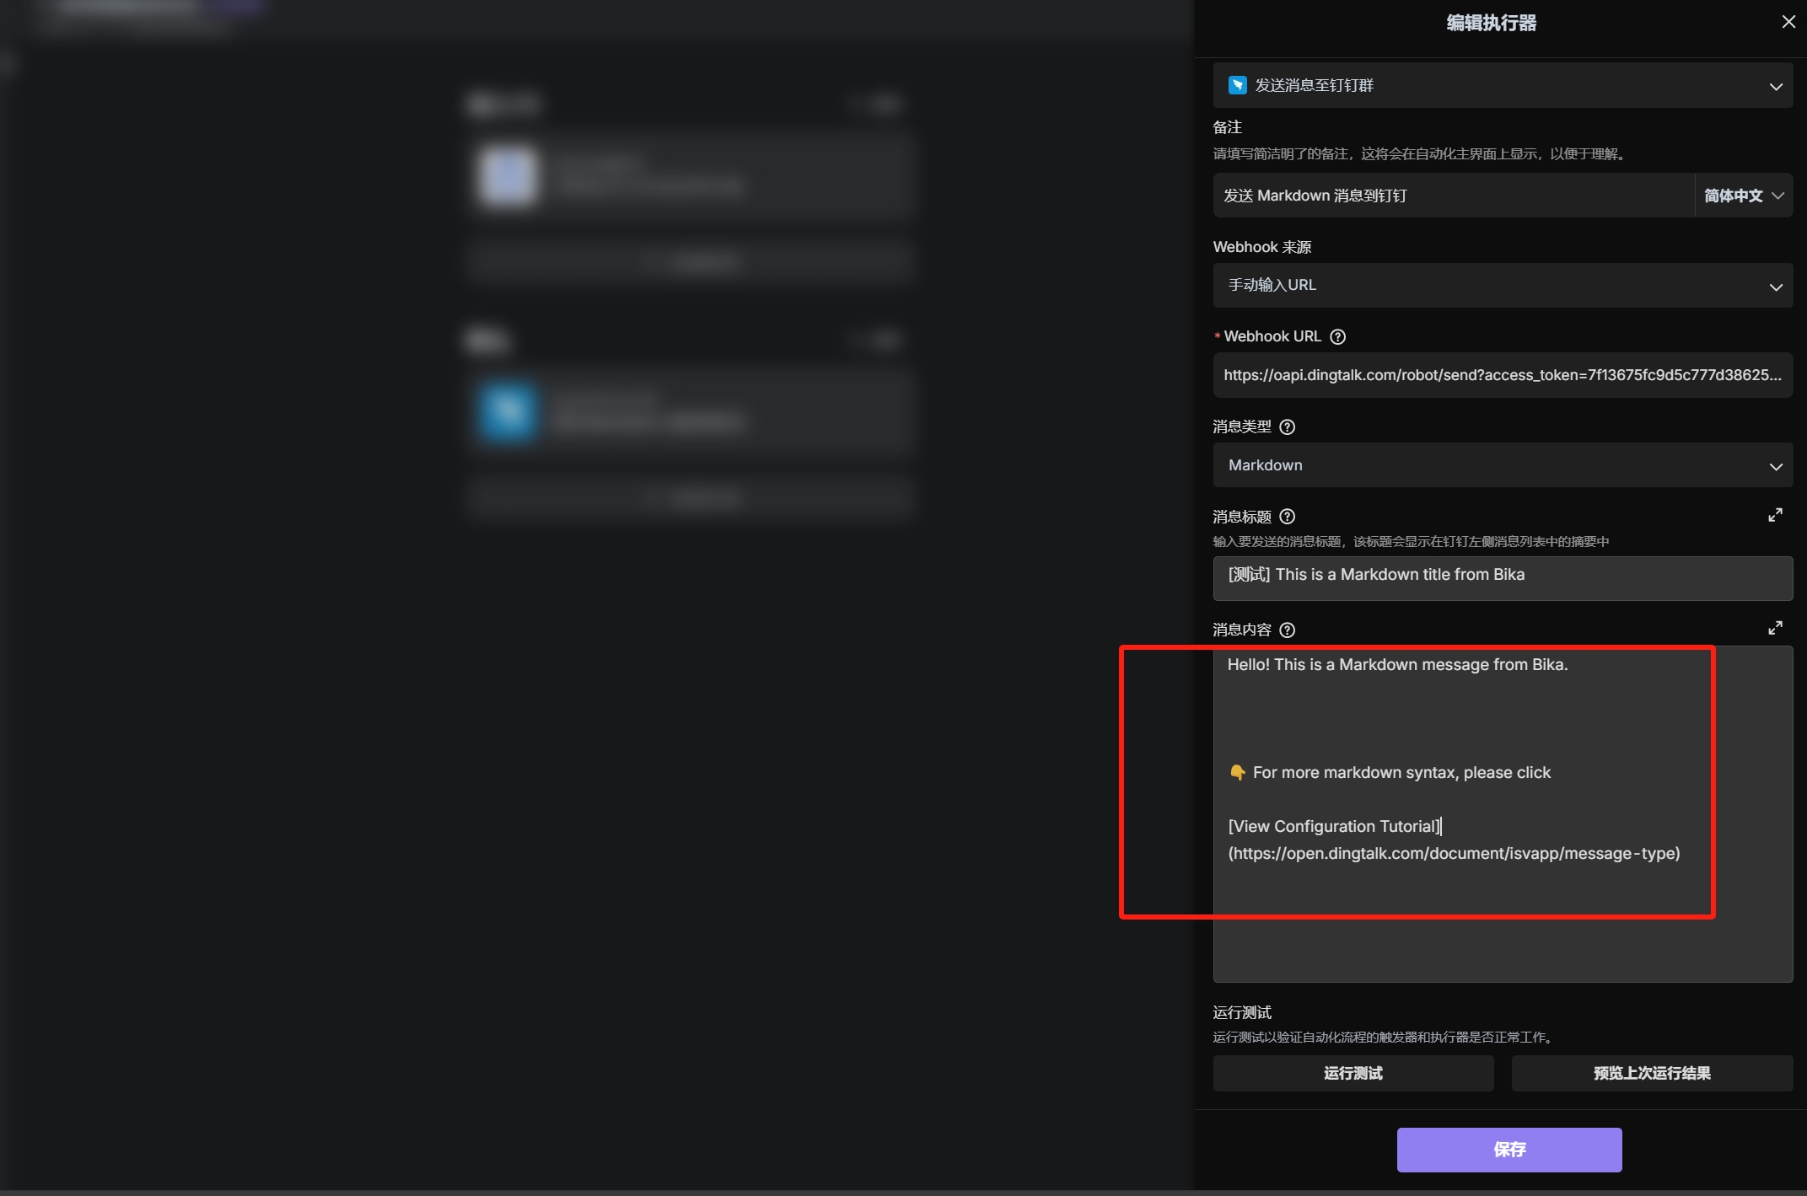The image size is (1807, 1196).
Task: Expand the Webhook 来源 手动输入URL dropdown
Action: (x=1503, y=286)
